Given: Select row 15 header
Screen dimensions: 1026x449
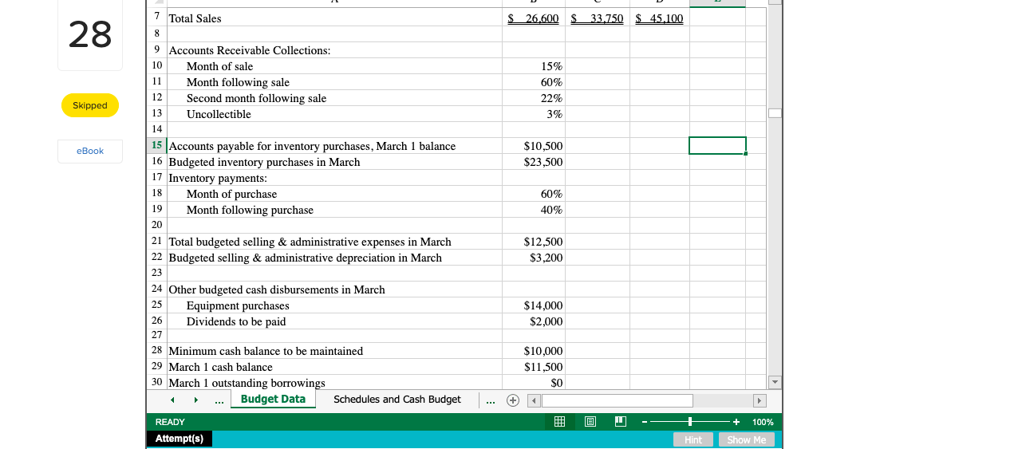Looking at the screenshot, I should click(157, 146).
